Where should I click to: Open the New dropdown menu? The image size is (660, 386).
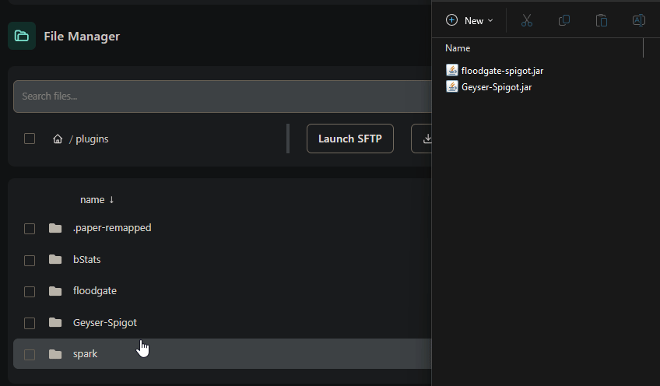(x=470, y=21)
